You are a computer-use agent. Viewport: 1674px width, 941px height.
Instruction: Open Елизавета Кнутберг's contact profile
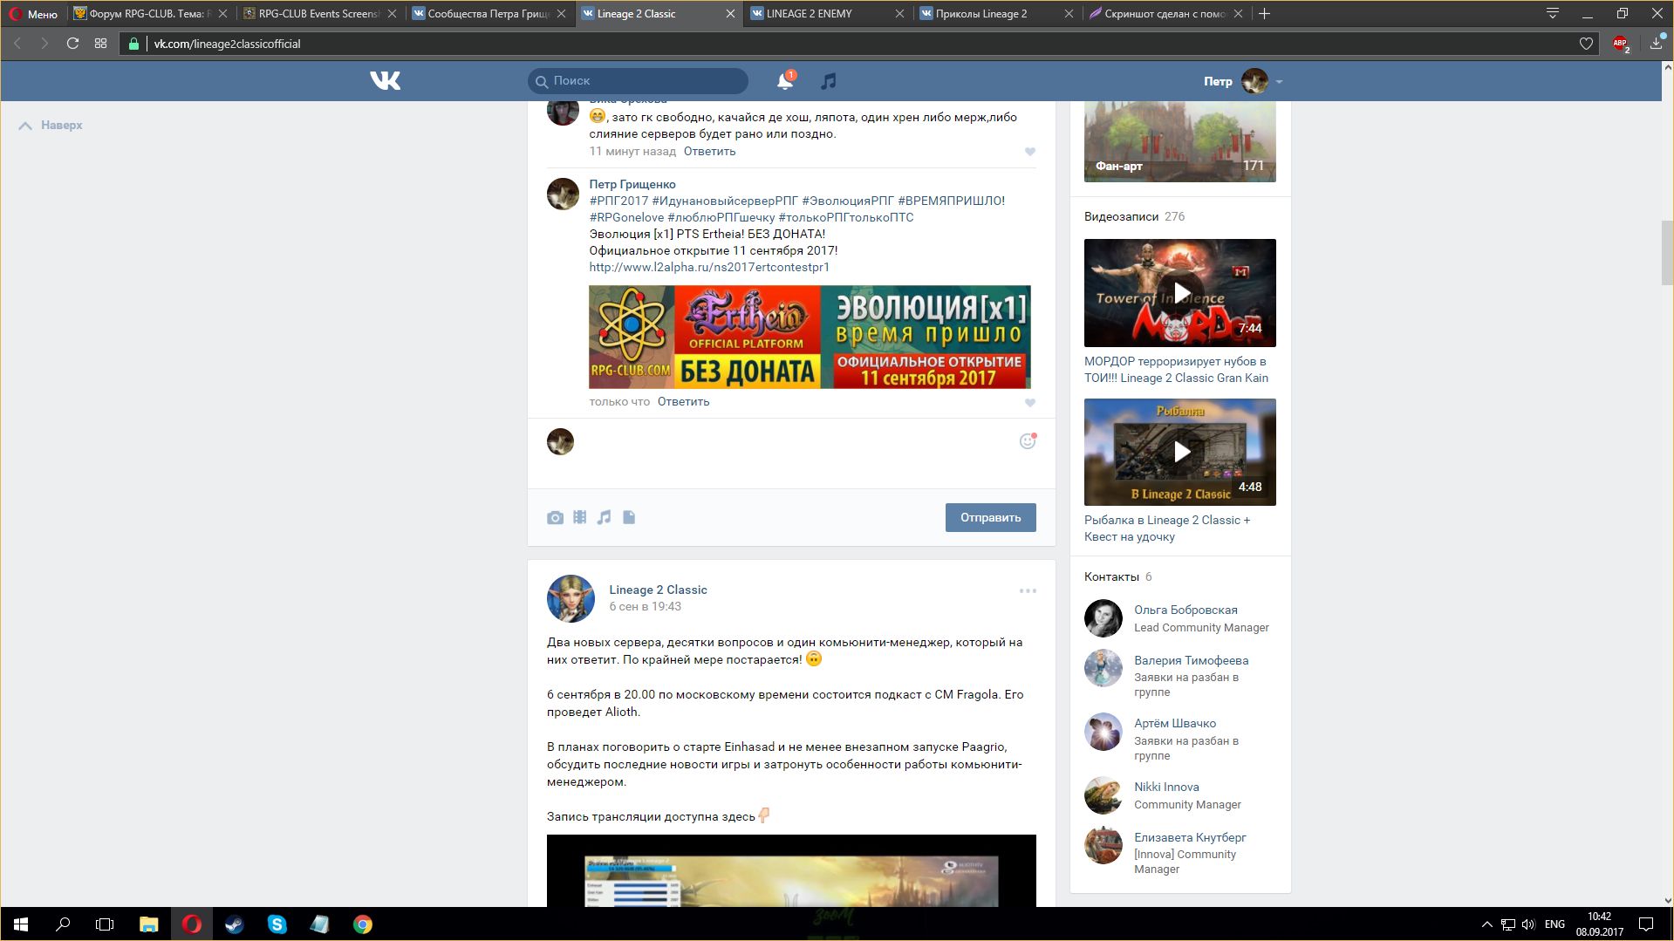pos(1190,838)
